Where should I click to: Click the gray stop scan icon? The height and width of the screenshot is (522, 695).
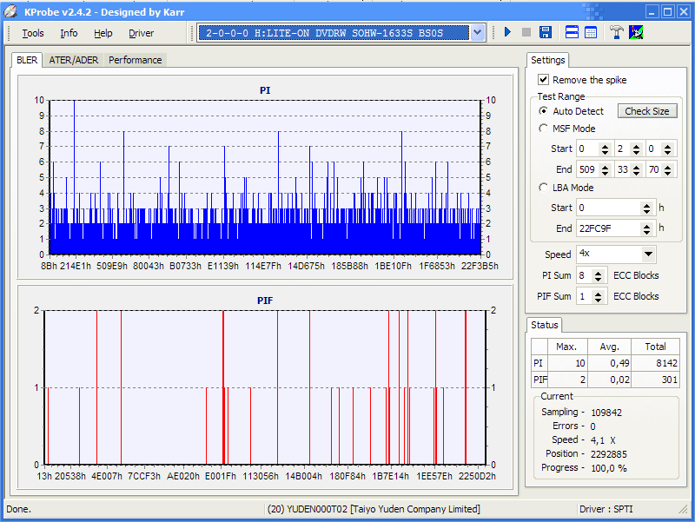[x=526, y=32]
